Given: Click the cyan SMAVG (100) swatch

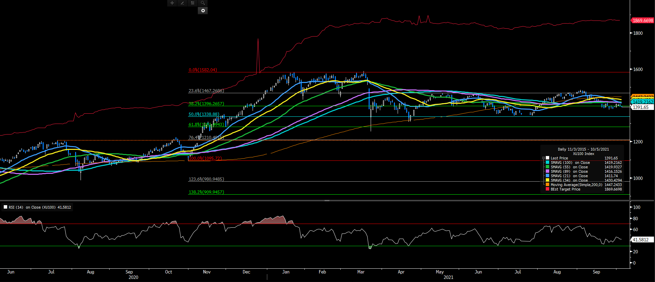Looking at the screenshot, I should 547,163.
